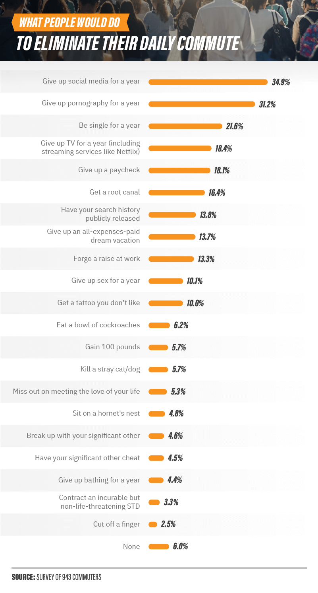Click the 'Get a root canal' orange bar

(x=176, y=192)
